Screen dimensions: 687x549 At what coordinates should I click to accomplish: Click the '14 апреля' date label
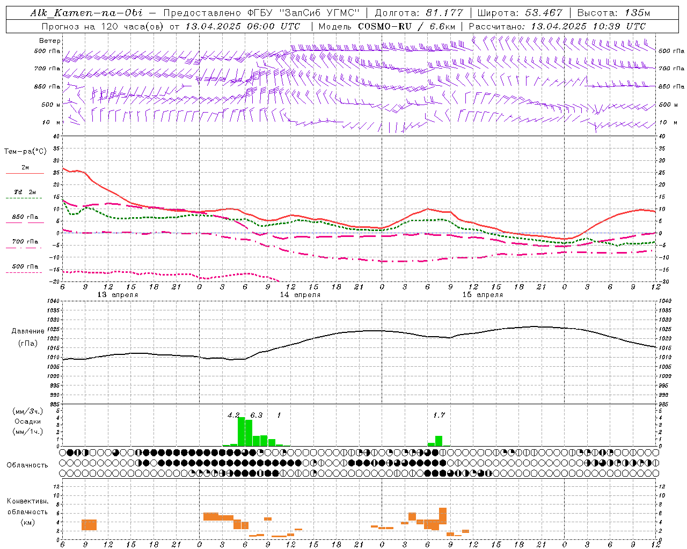tap(300, 295)
